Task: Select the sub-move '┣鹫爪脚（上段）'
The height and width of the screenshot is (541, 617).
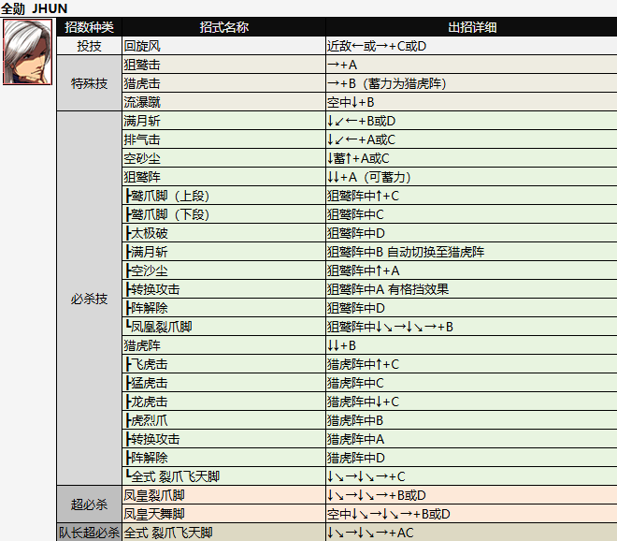Action: pos(167,196)
